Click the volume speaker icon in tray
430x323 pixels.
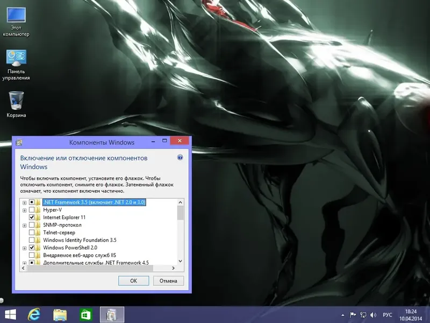[x=373, y=315]
